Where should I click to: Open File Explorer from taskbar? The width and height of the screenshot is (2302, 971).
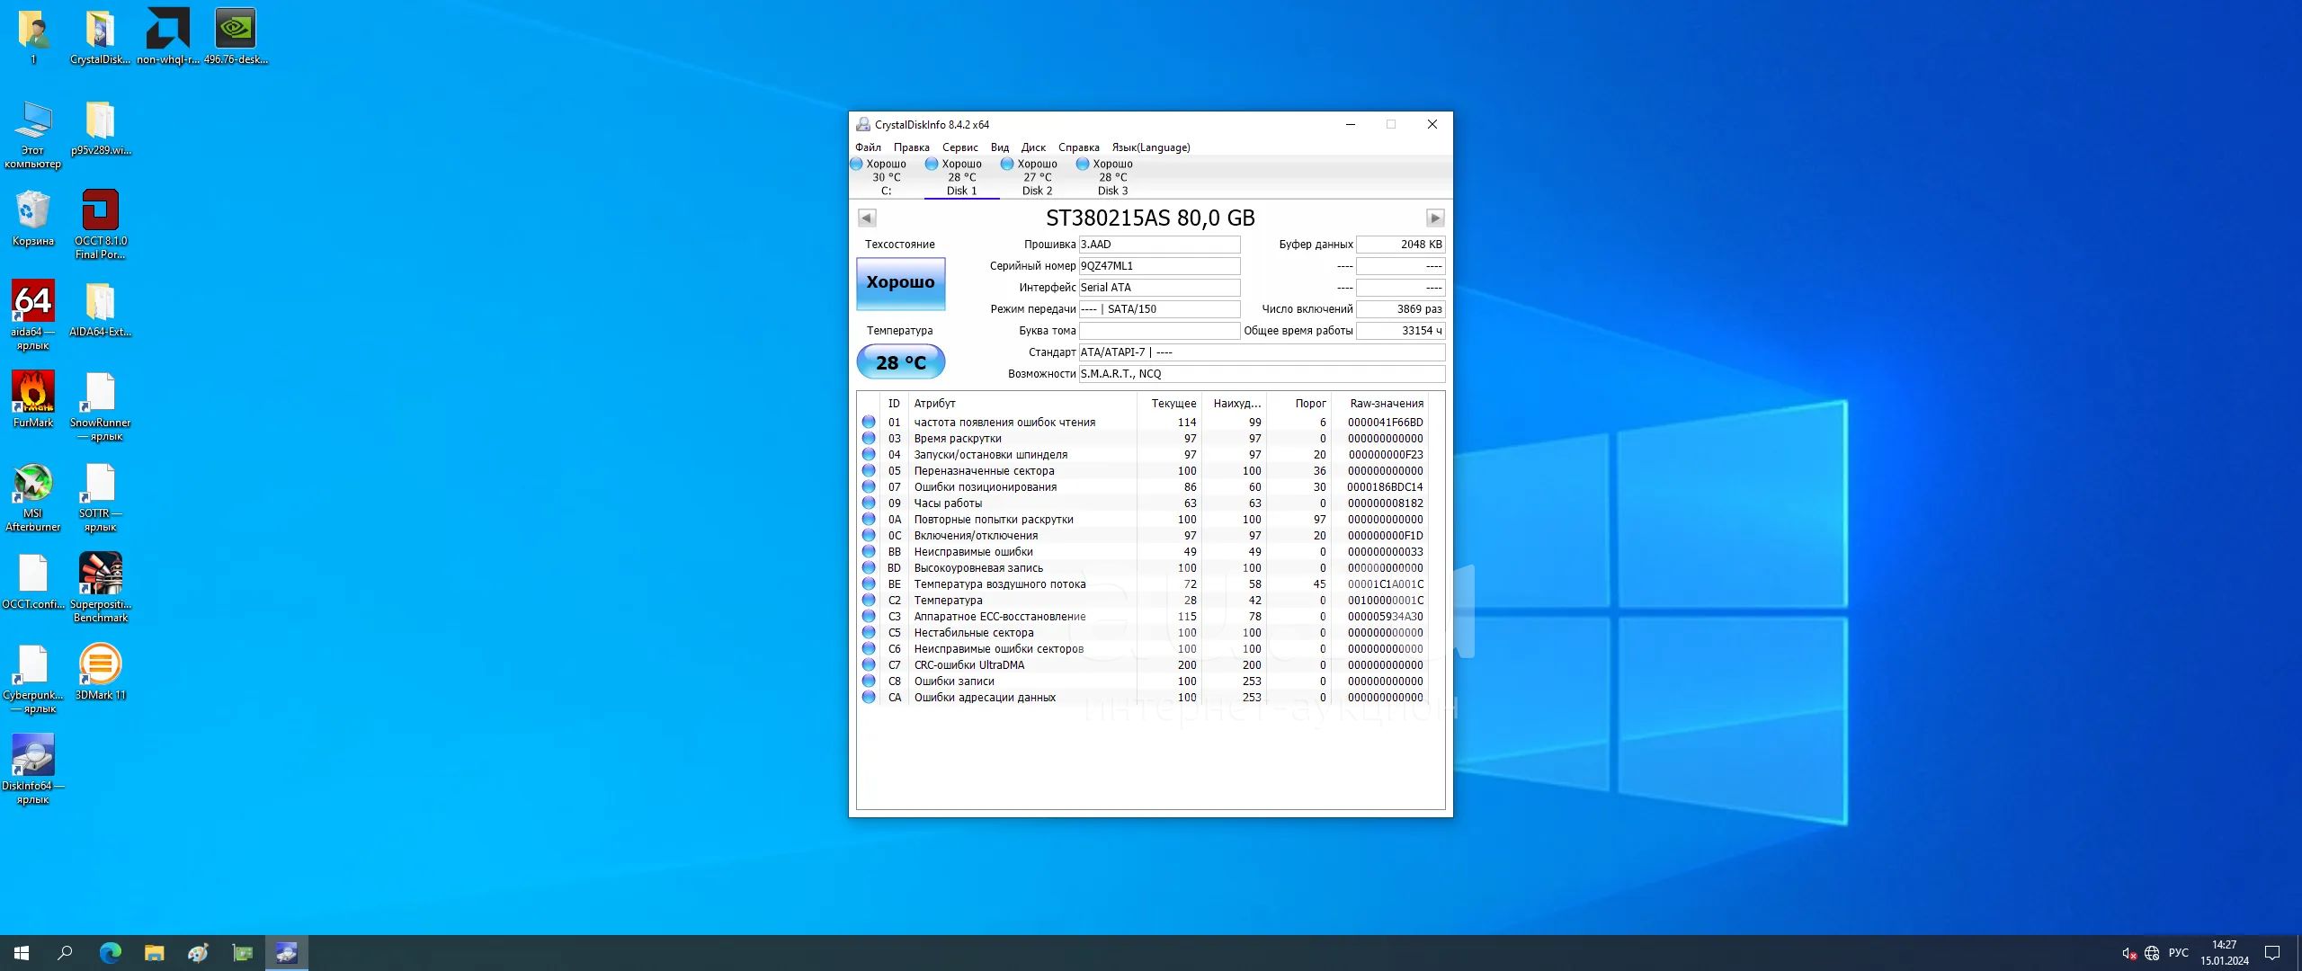click(x=154, y=953)
